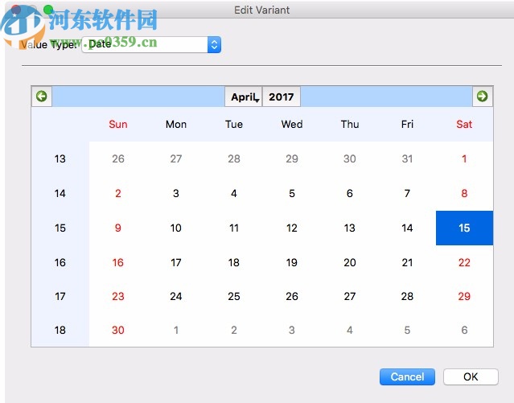Viewport: 514px width, 403px height.
Task: Click the Cancel button
Action: click(407, 376)
